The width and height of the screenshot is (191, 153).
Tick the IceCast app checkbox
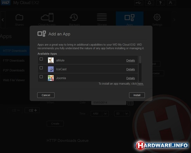click(41, 68)
